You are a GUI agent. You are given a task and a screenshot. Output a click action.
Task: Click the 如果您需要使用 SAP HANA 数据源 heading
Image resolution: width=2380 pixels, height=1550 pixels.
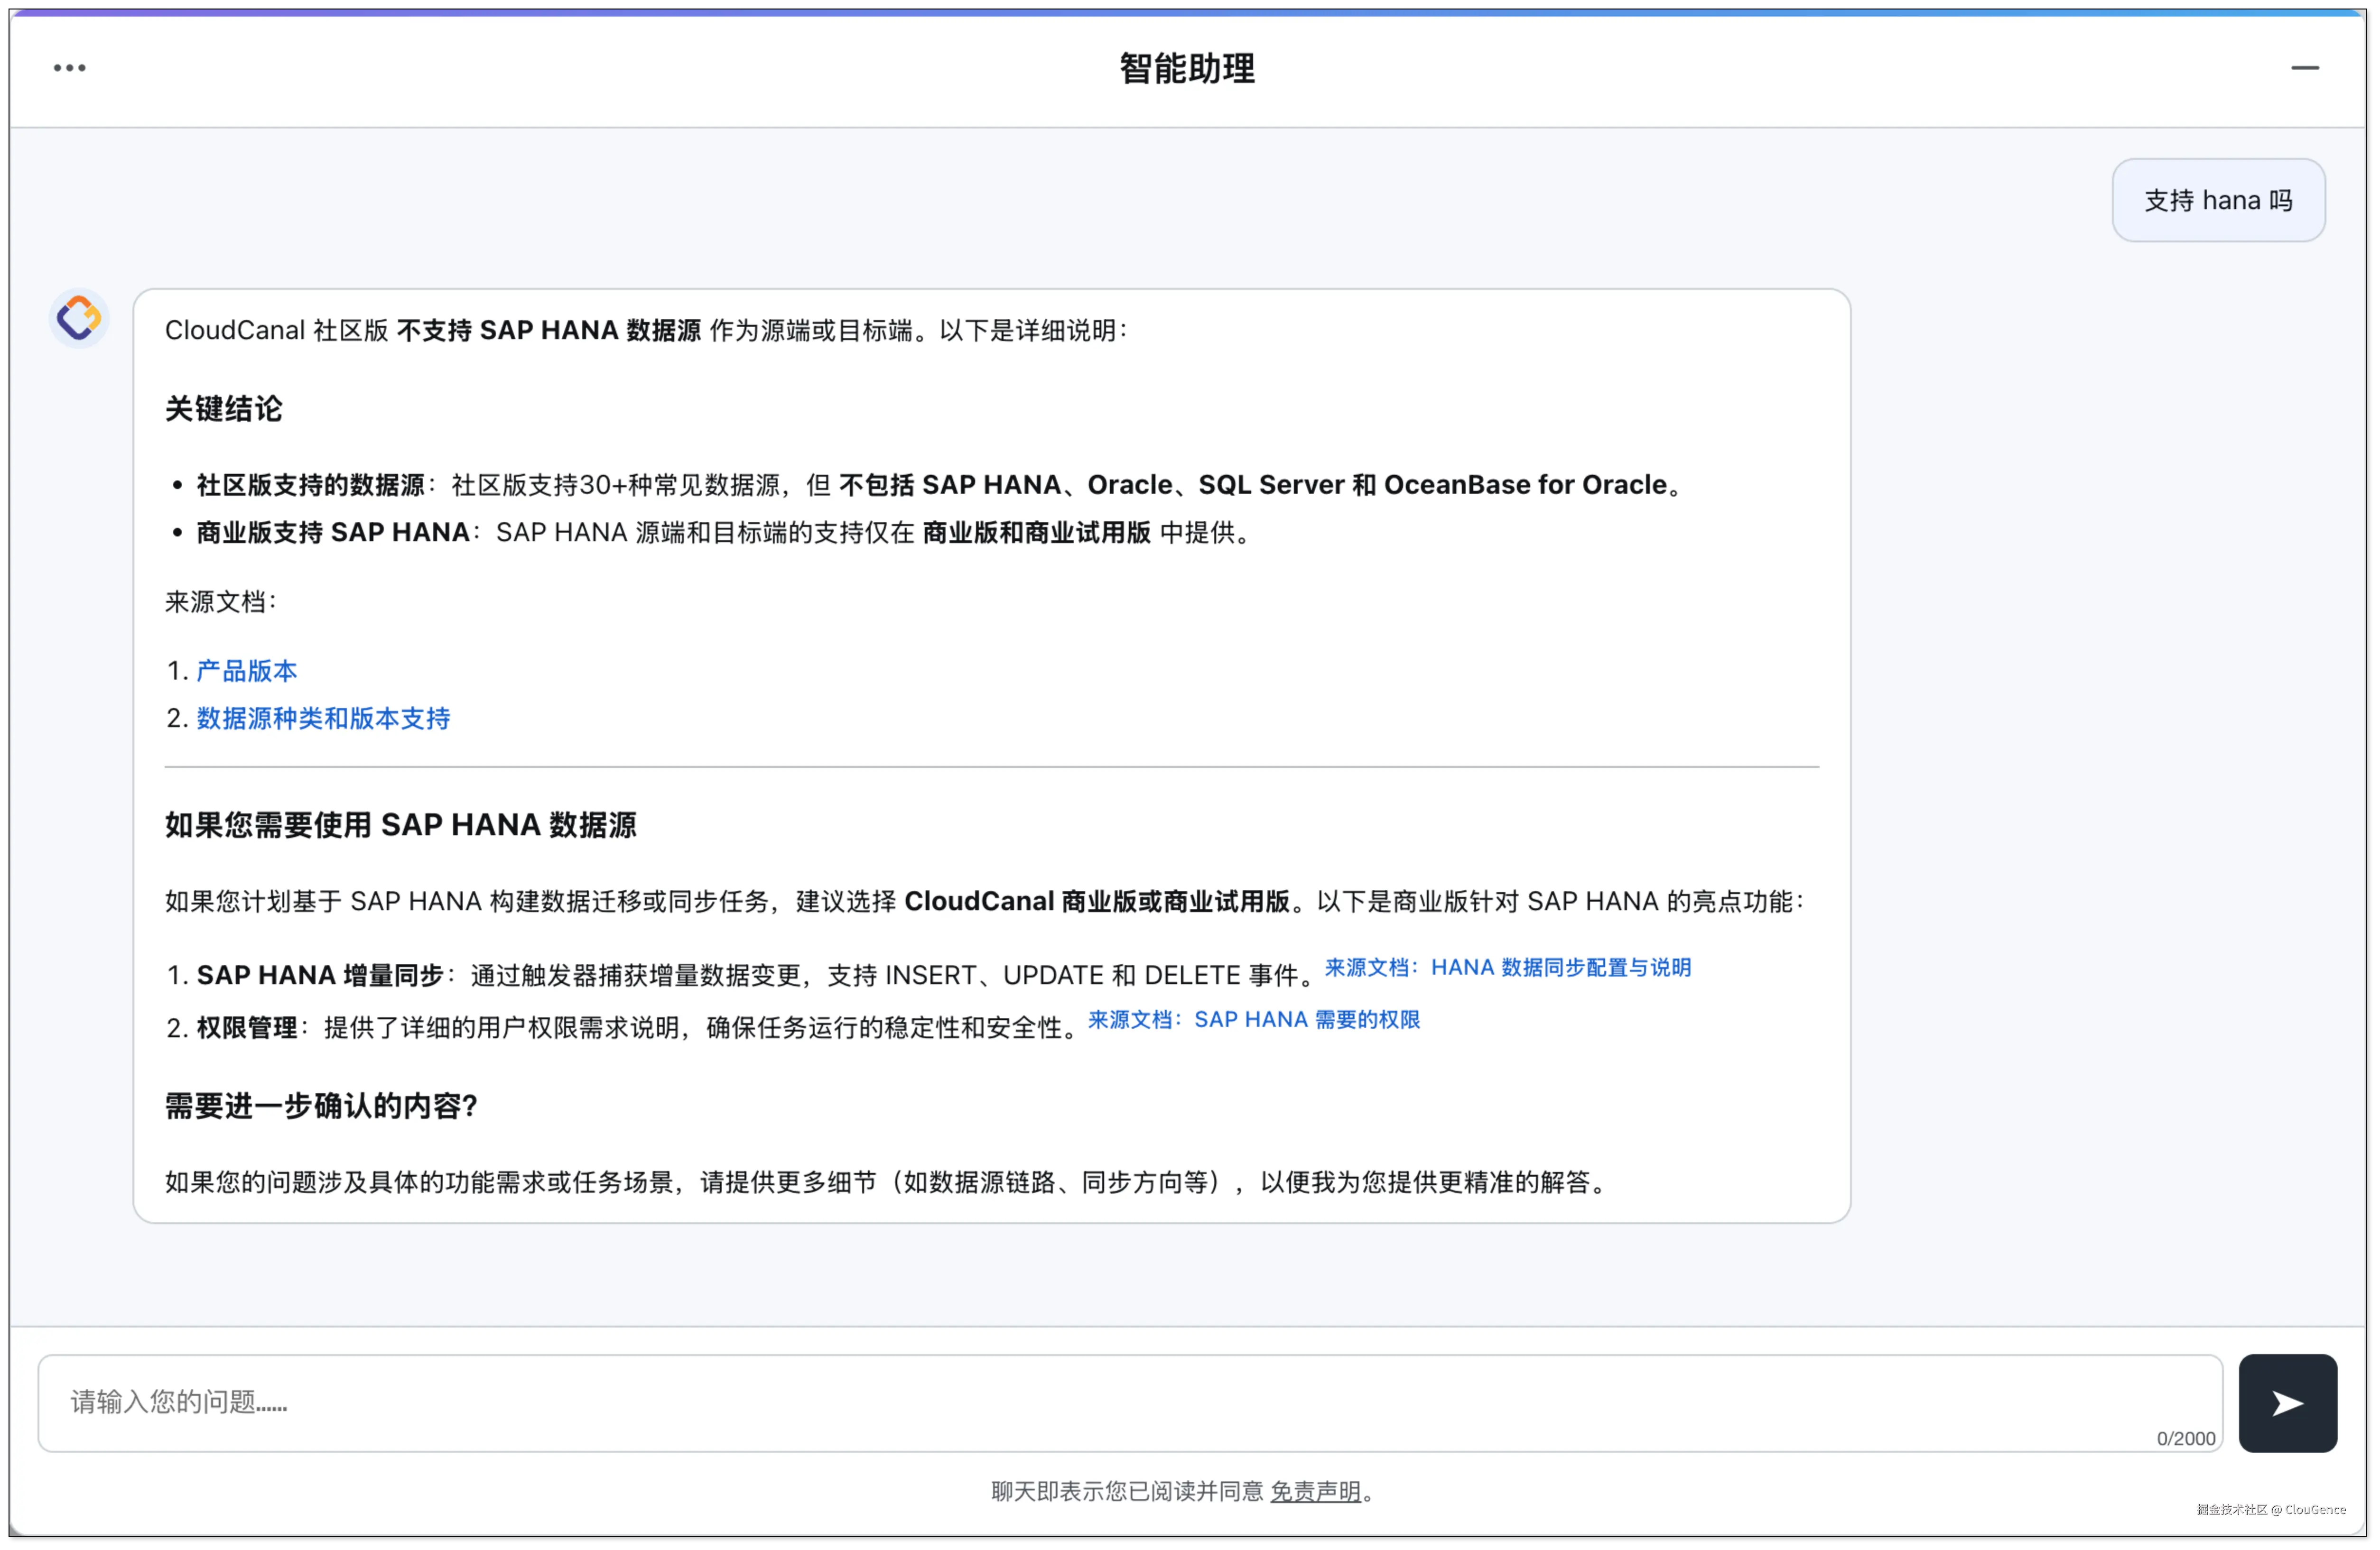coord(400,825)
